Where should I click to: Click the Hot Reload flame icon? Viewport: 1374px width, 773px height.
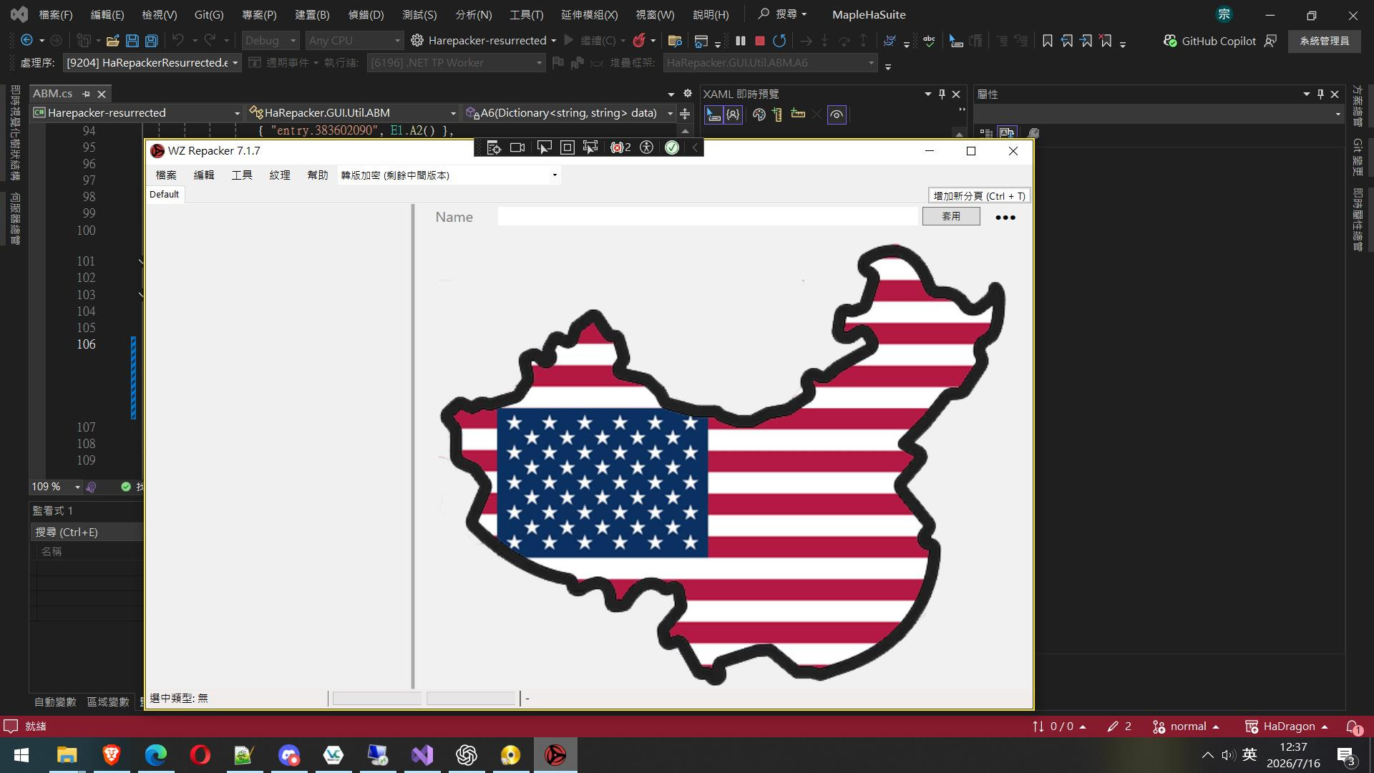point(639,41)
